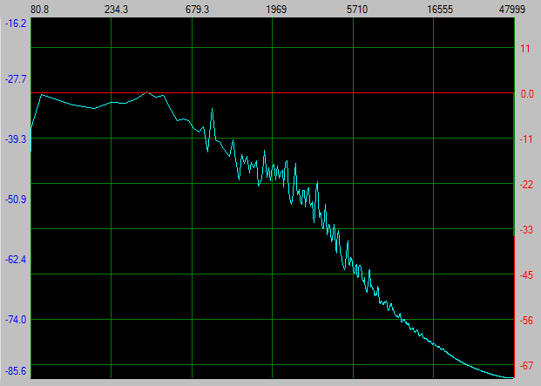Image resolution: width=541 pixels, height=386 pixels.
Task: Click the red -11 scale label
Action: tap(527, 139)
